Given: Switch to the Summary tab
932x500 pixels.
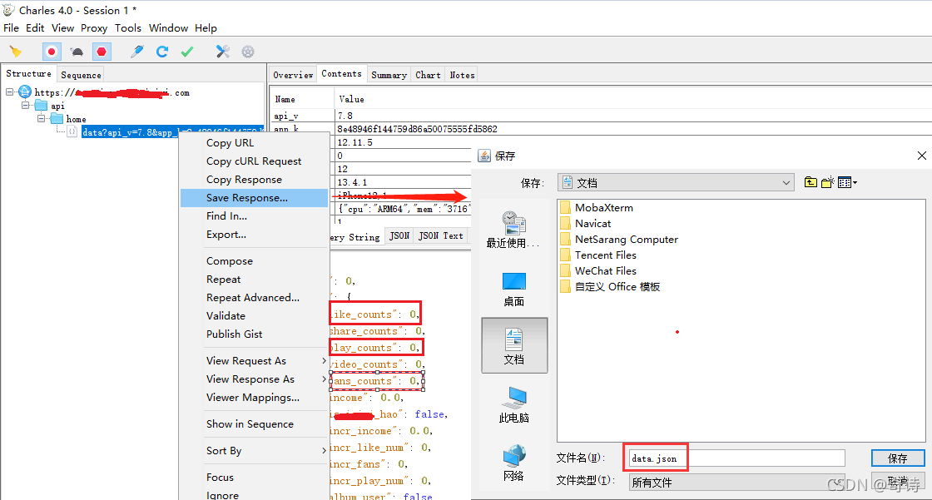Looking at the screenshot, I should (x=389, y=75).
